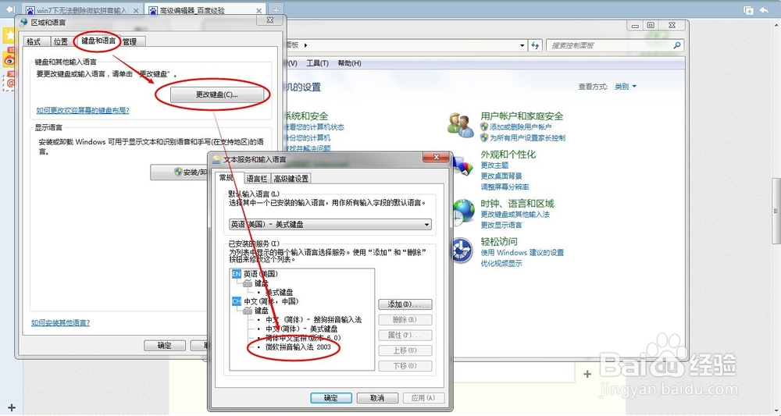Click the 优化视频显示 link
781x416 pixels.
pos(501,264)
